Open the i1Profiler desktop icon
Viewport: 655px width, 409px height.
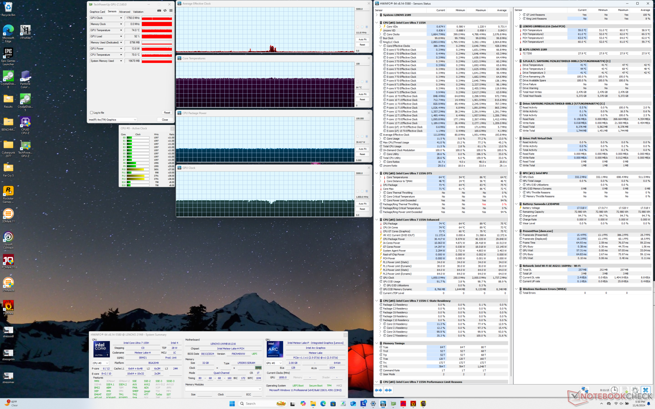pyautogui.click(x=25, y=32)
